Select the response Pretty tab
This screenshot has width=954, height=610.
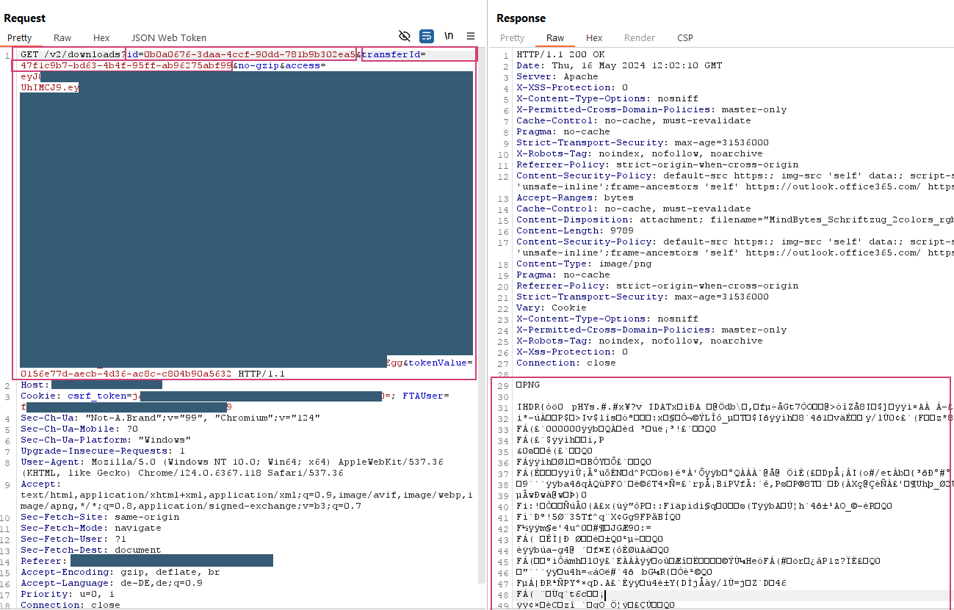(x=512, y=38)
